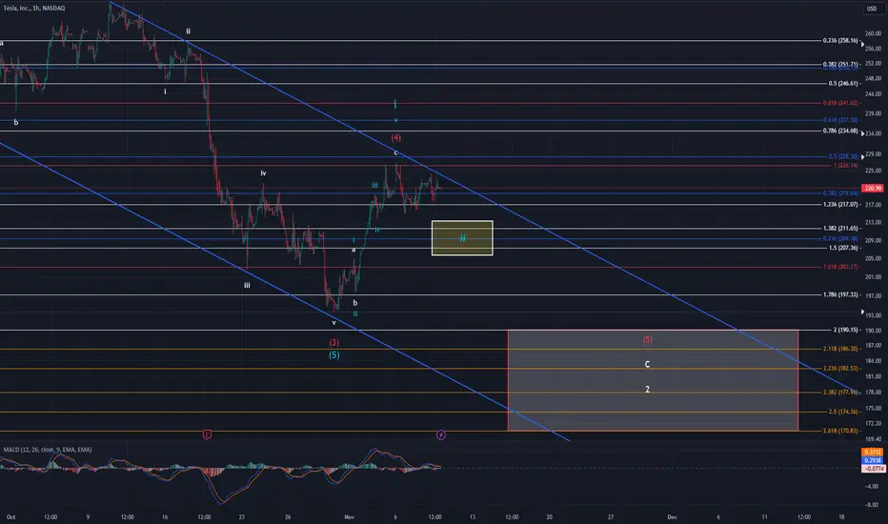Click the white ii label on upper trendline
This screenshot has height=524, width=888.
188,31
